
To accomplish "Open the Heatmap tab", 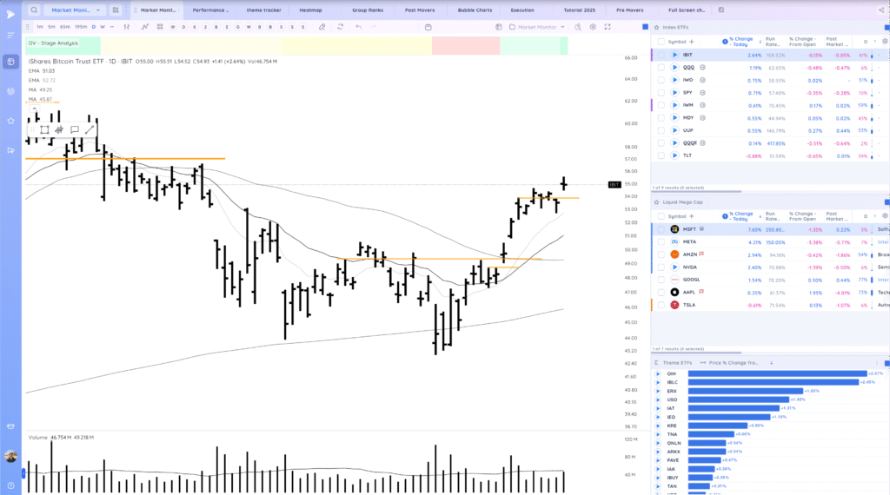I will 310,10.
